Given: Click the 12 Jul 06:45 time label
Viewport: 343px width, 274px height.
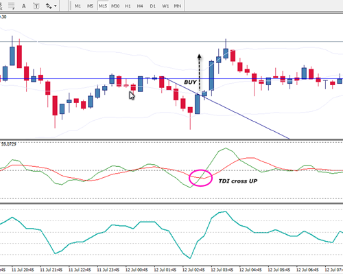Looking at the screenshot, I should point(307,270).
